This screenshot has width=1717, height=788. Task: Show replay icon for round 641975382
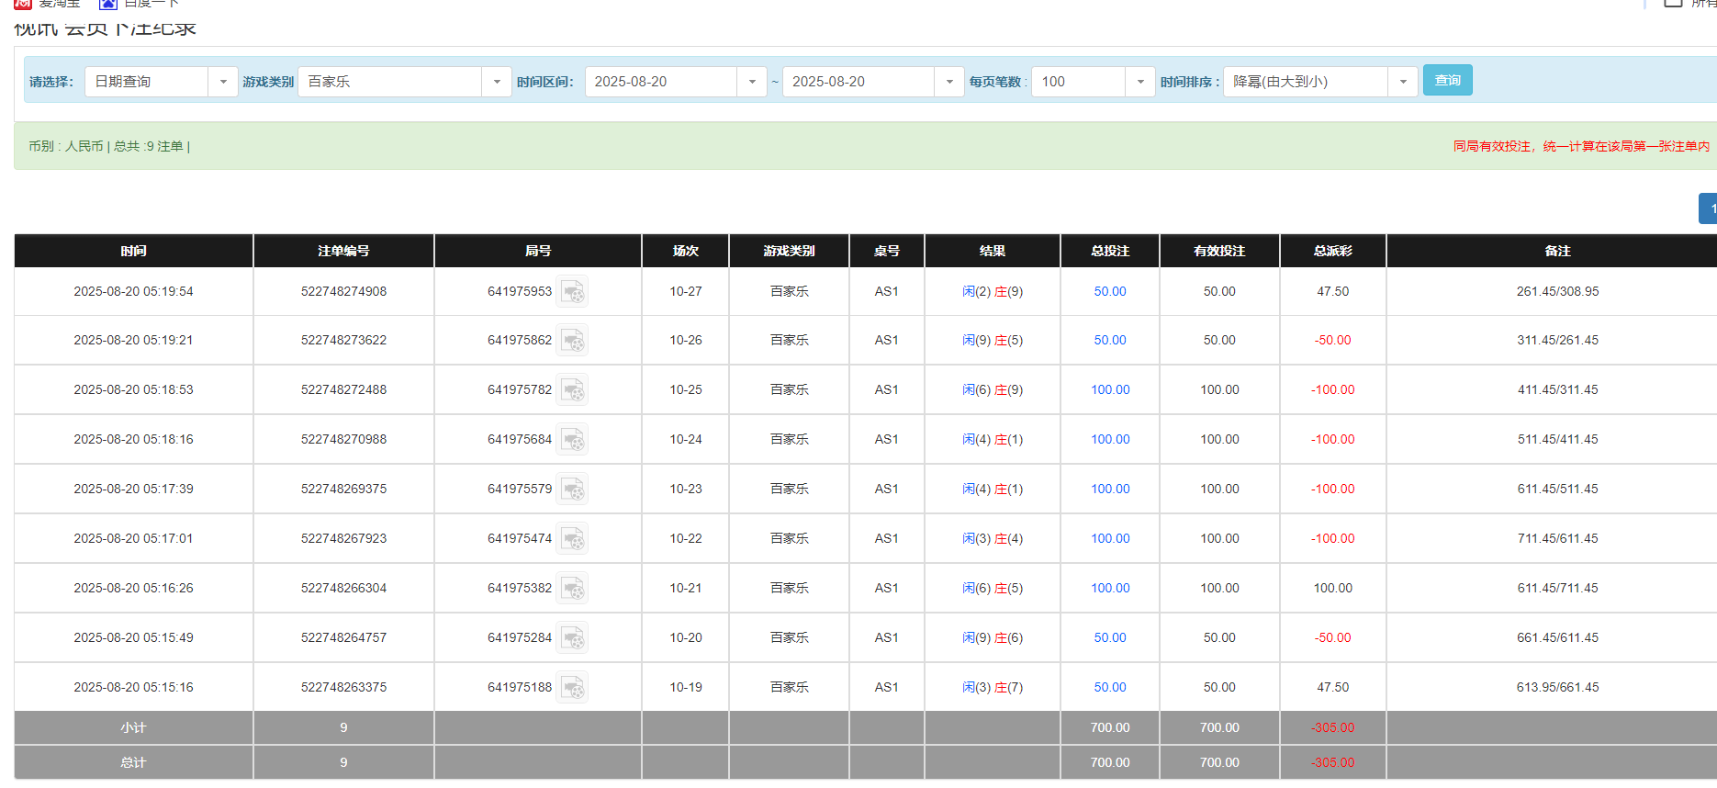coord(572,589)
